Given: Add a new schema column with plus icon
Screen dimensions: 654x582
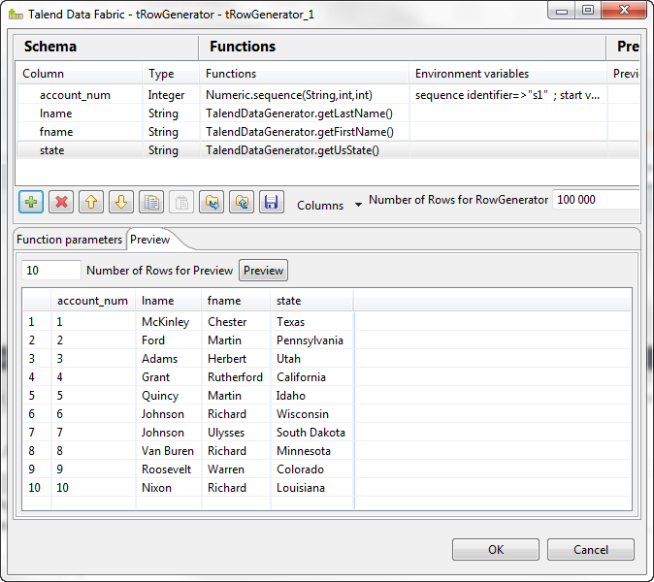Looking at the screenshot, I should (31, 202).
